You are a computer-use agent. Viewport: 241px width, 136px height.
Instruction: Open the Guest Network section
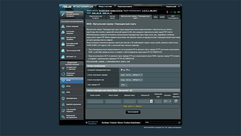[x=72, y=32]
